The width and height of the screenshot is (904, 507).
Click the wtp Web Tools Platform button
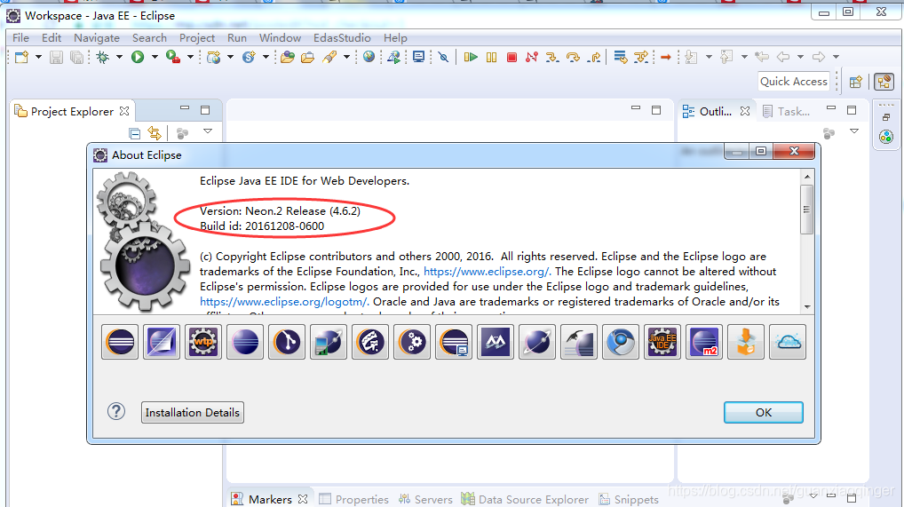click(203, 342)
